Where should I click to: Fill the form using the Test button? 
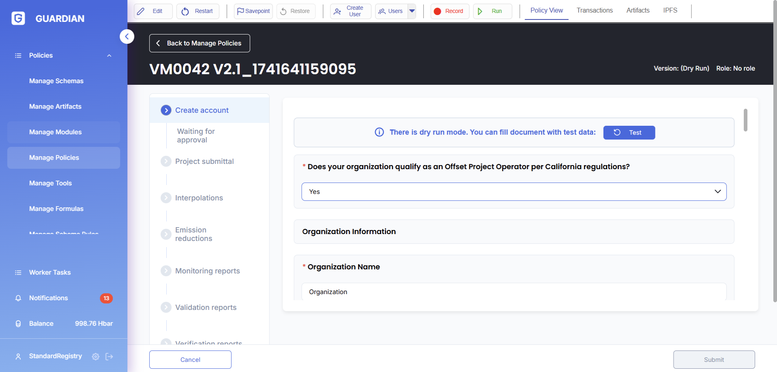point(629,133)
